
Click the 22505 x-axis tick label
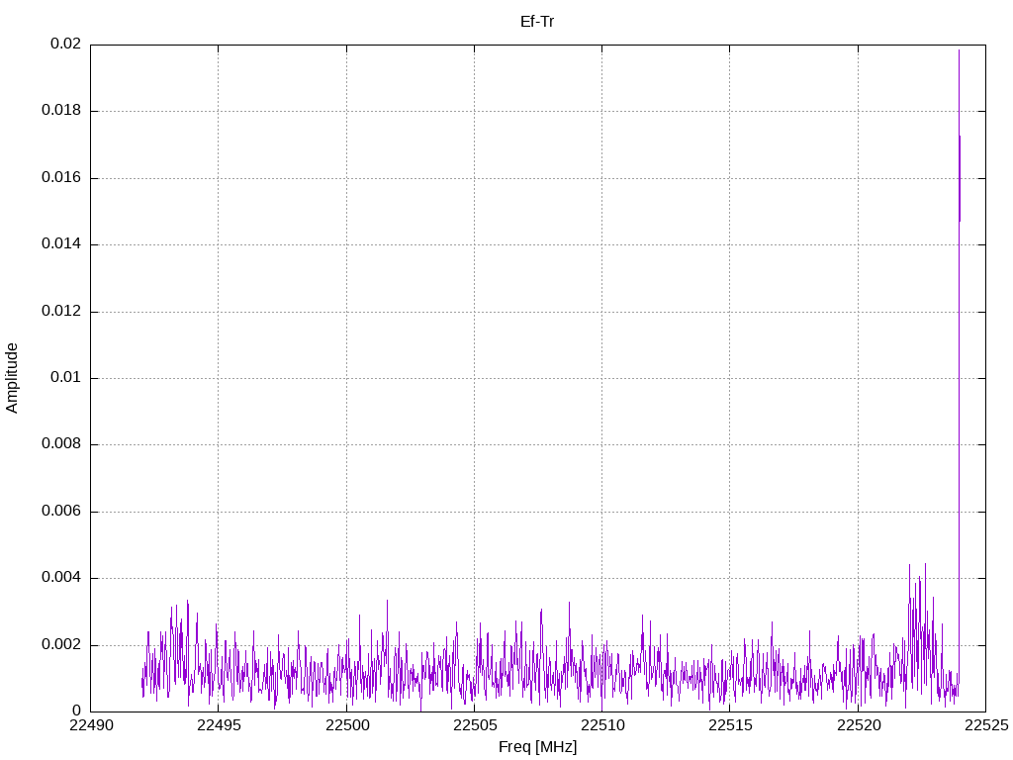475,725
